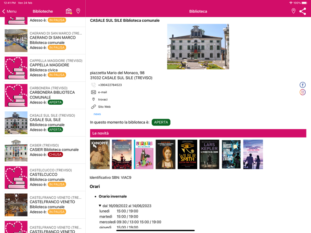Tap the APERTA status badge in library detail

pyautogui.click(x=161, y=122)
